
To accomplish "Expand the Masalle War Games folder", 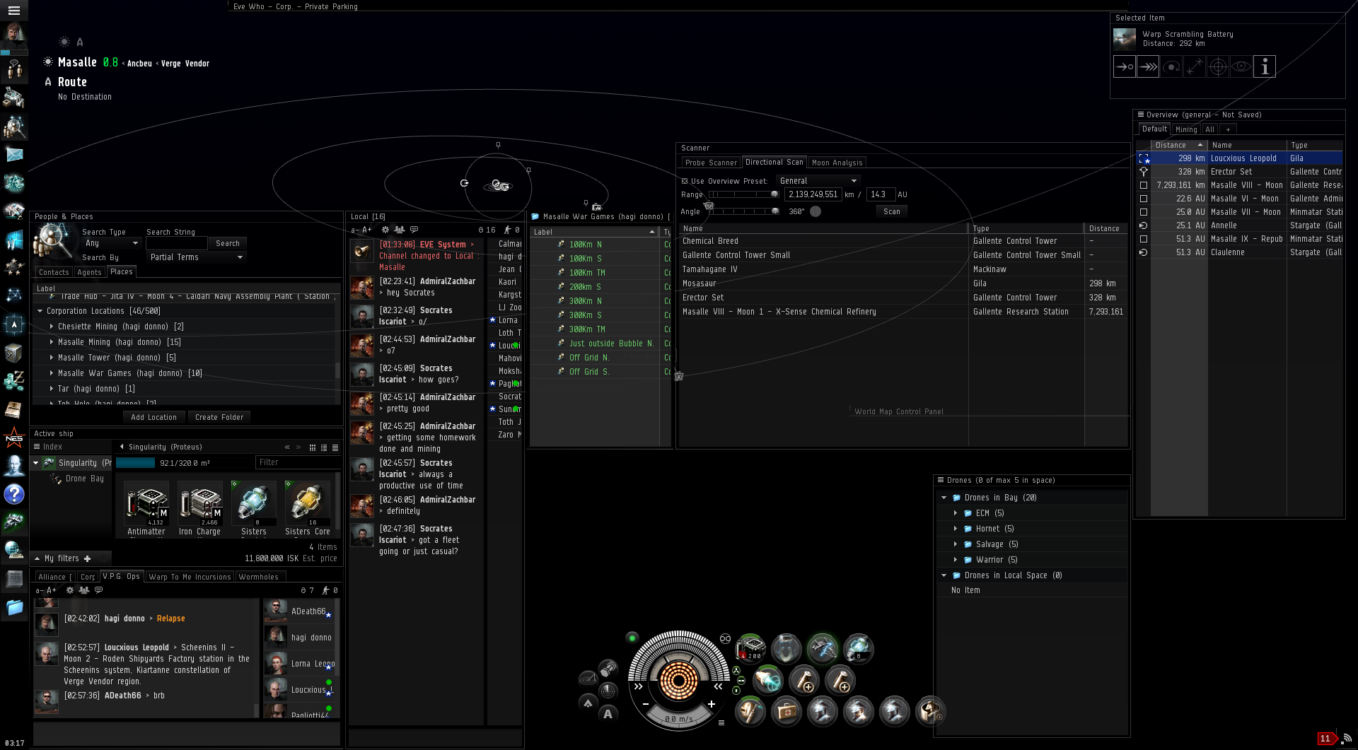I will (52, 373).
